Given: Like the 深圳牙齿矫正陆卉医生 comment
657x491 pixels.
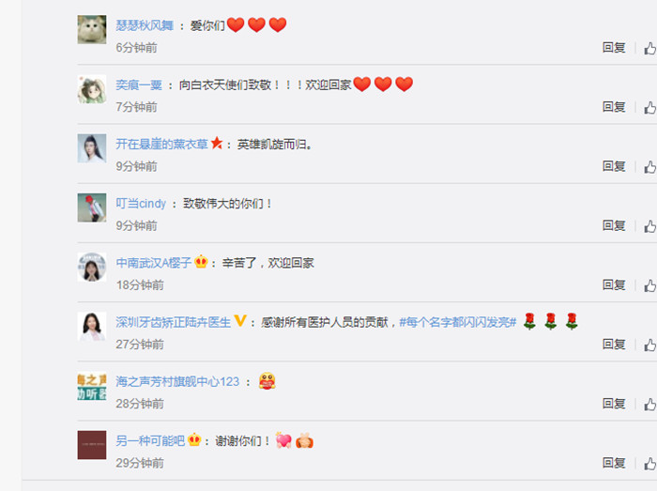Looking at the screenshot, I should click(x=650, y=345).
